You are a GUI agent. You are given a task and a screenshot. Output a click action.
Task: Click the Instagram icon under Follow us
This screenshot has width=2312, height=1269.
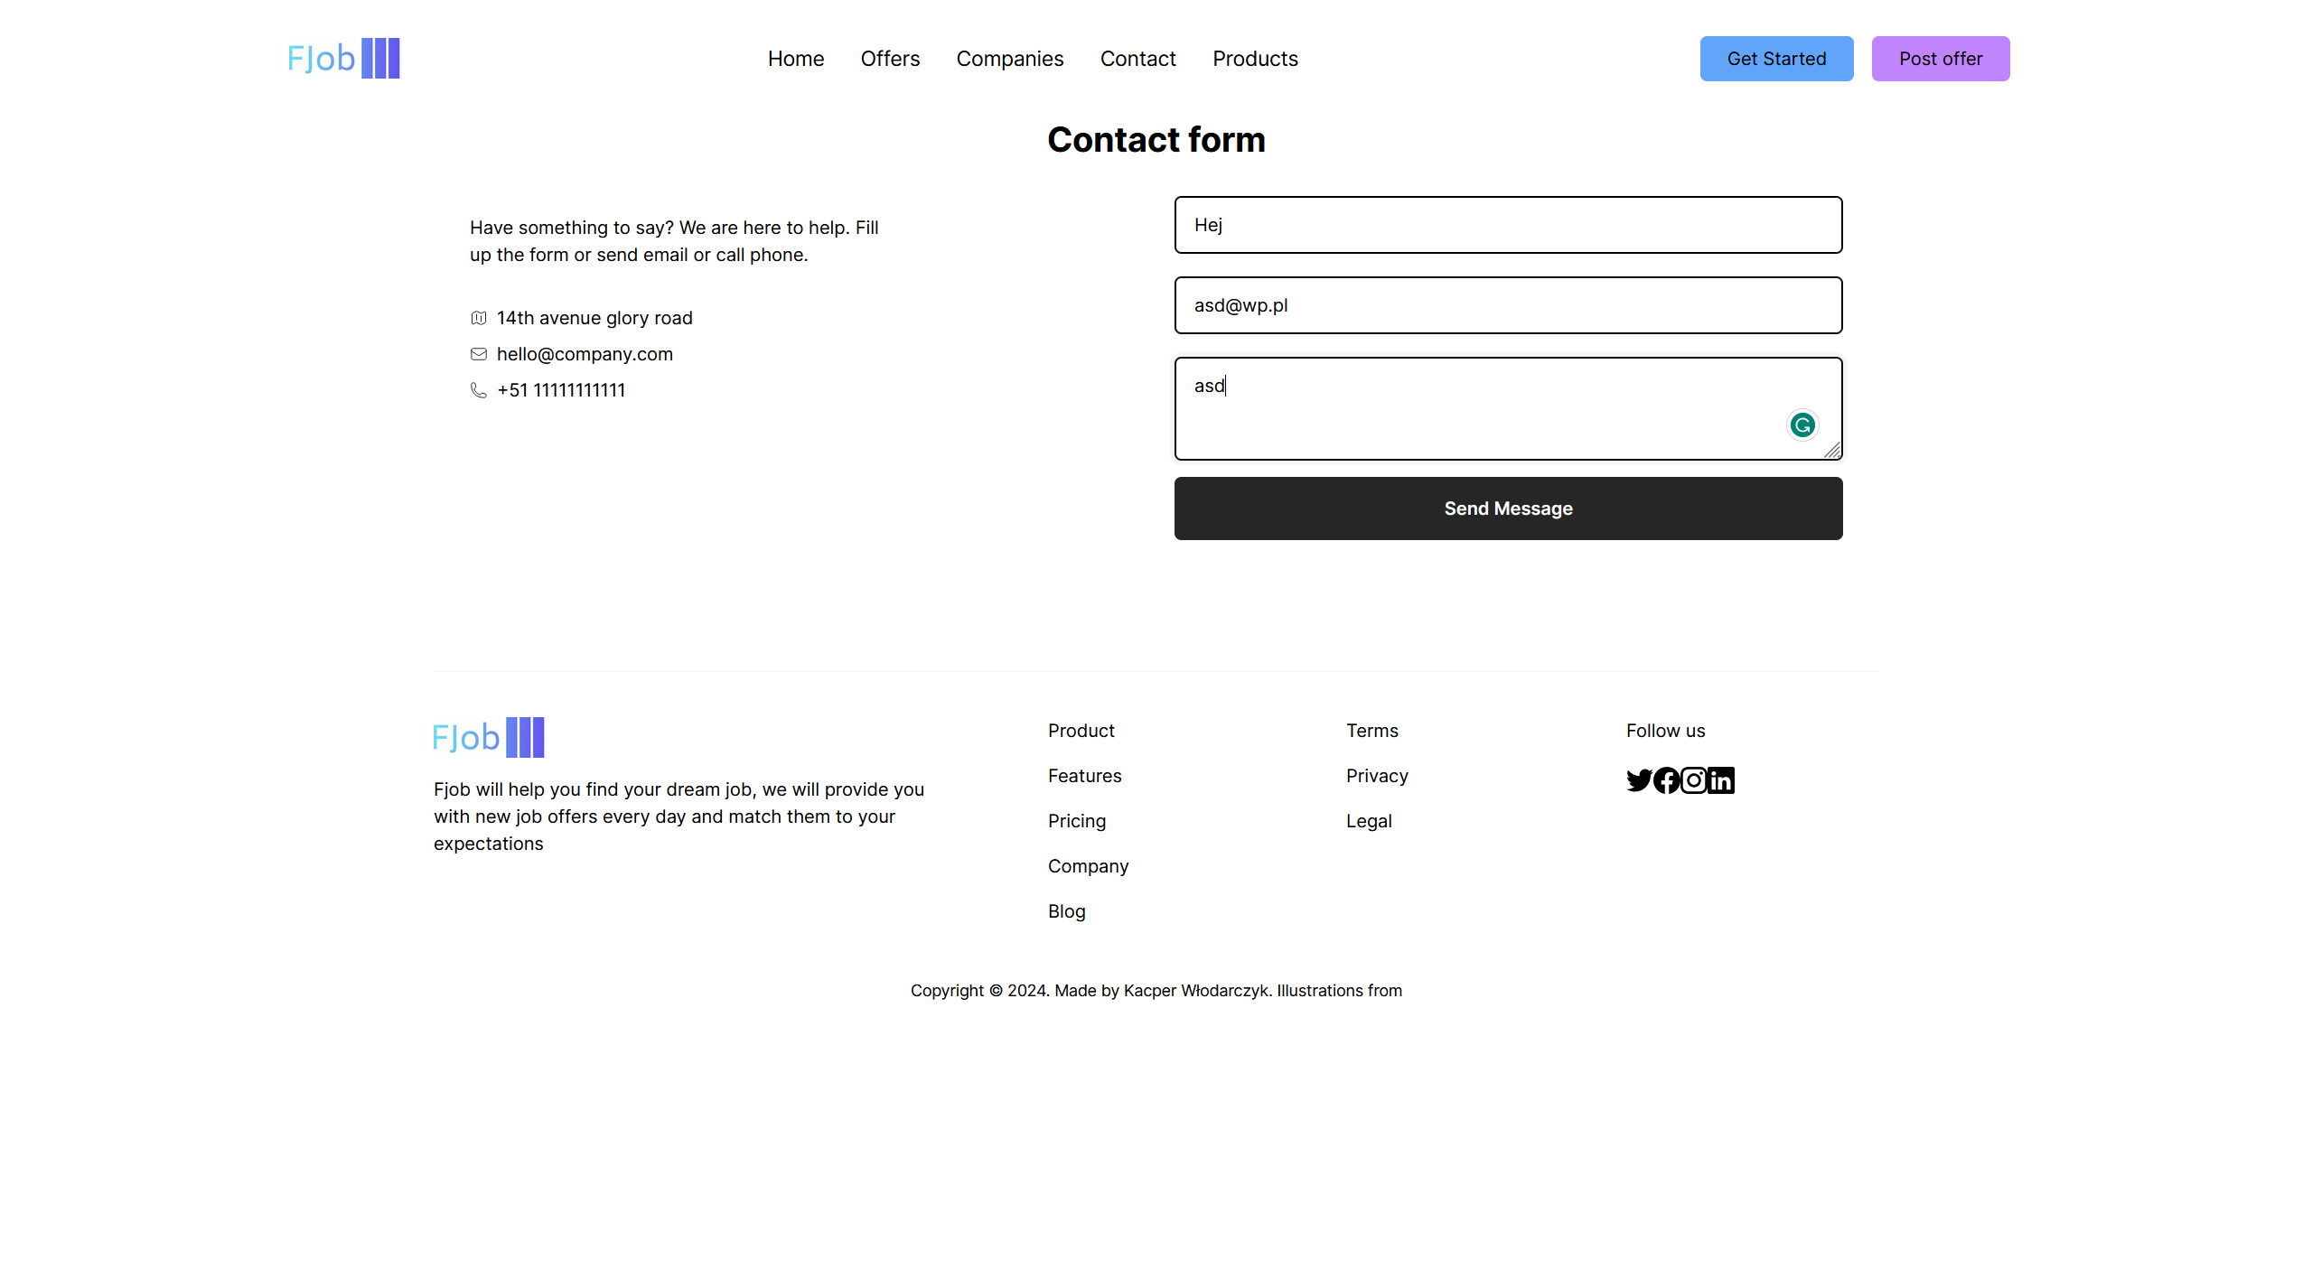pos(1694,779)
